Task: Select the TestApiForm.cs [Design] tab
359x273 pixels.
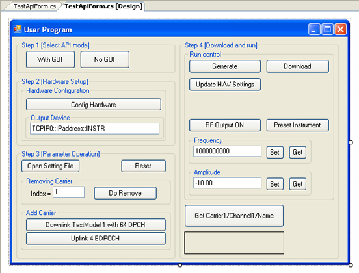Action: tap(103, 6)
